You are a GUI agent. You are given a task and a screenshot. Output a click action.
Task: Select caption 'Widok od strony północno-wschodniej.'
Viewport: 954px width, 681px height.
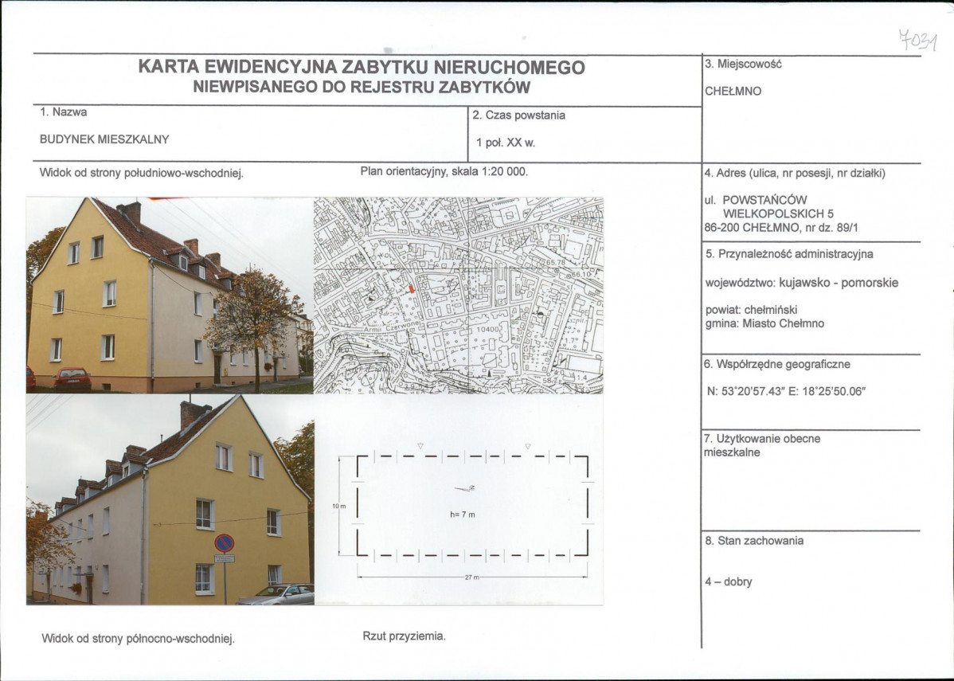(138, 639)
